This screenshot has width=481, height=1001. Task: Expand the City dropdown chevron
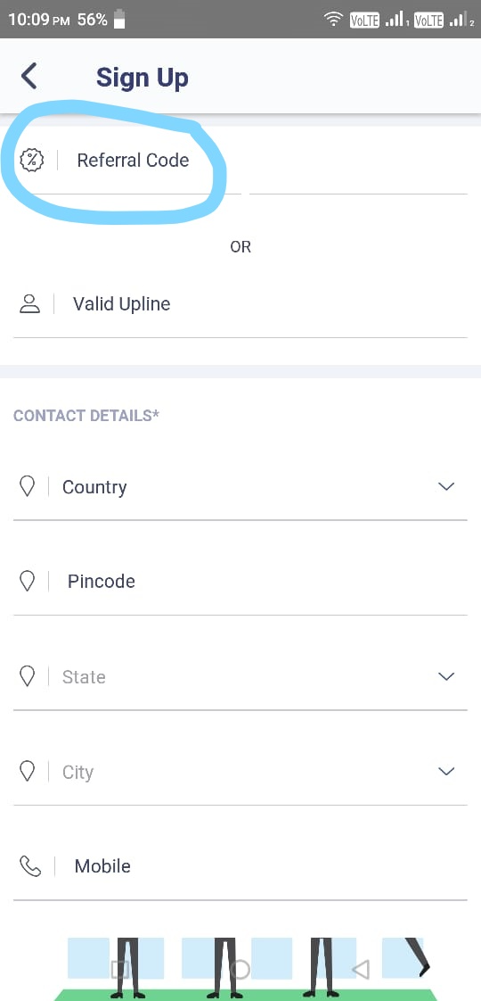point(446,771)
